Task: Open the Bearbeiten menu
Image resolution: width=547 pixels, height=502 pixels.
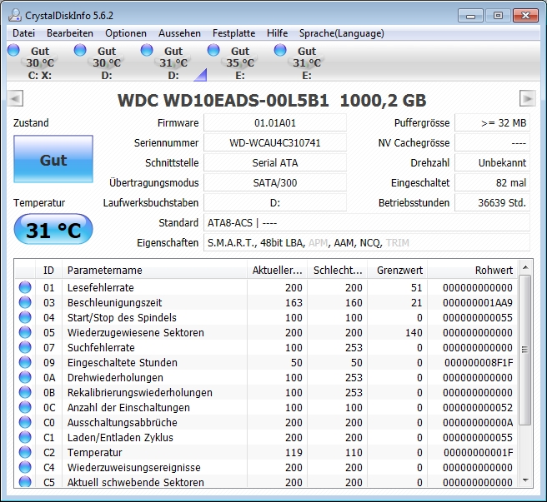Action: [x=70, y=33]
